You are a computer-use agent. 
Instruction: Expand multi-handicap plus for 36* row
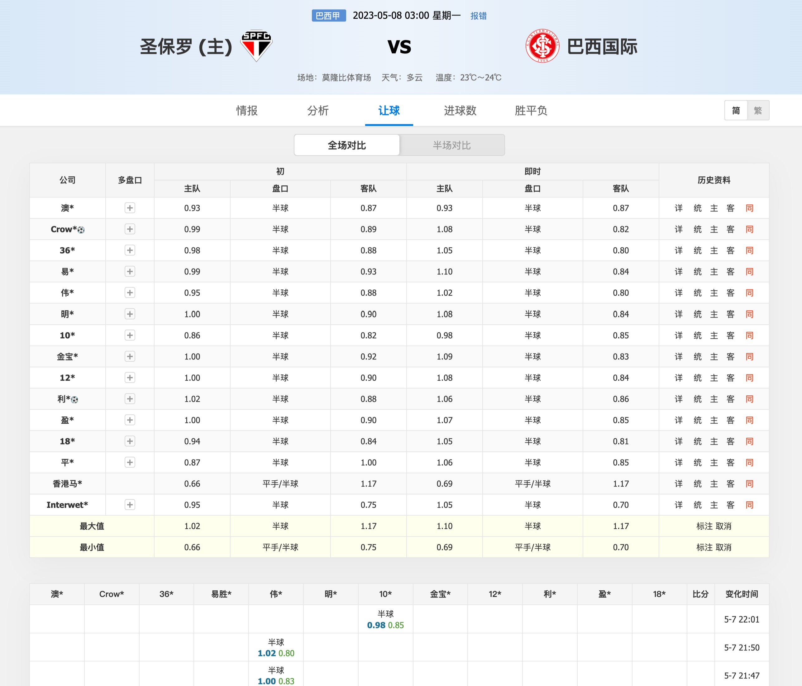pos(130,250)
